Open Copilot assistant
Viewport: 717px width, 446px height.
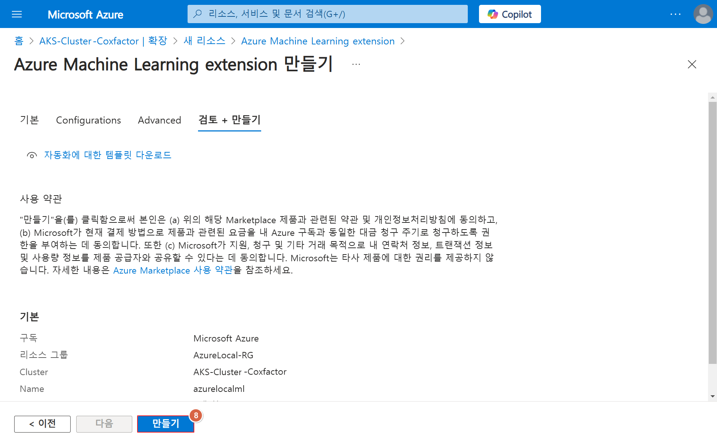point(510,14)
